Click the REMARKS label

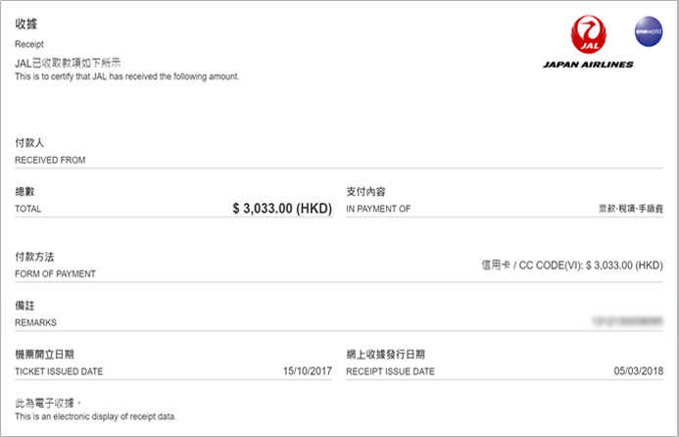pos(36,322)
